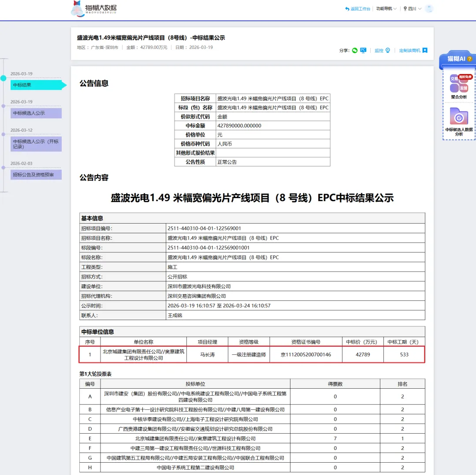Image resolution: width=476 pixels, height=475 pixels.
Task: Click the 公告性质 value 正常公告
Action: click(x=227, y=162)
